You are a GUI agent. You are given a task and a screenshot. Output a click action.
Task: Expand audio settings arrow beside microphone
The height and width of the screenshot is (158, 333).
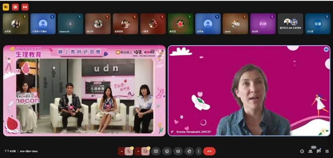click(x=121, y=151)
